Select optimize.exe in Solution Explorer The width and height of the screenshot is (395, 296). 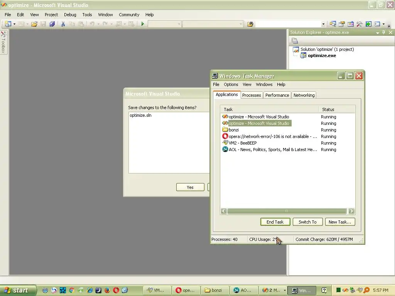322,55
